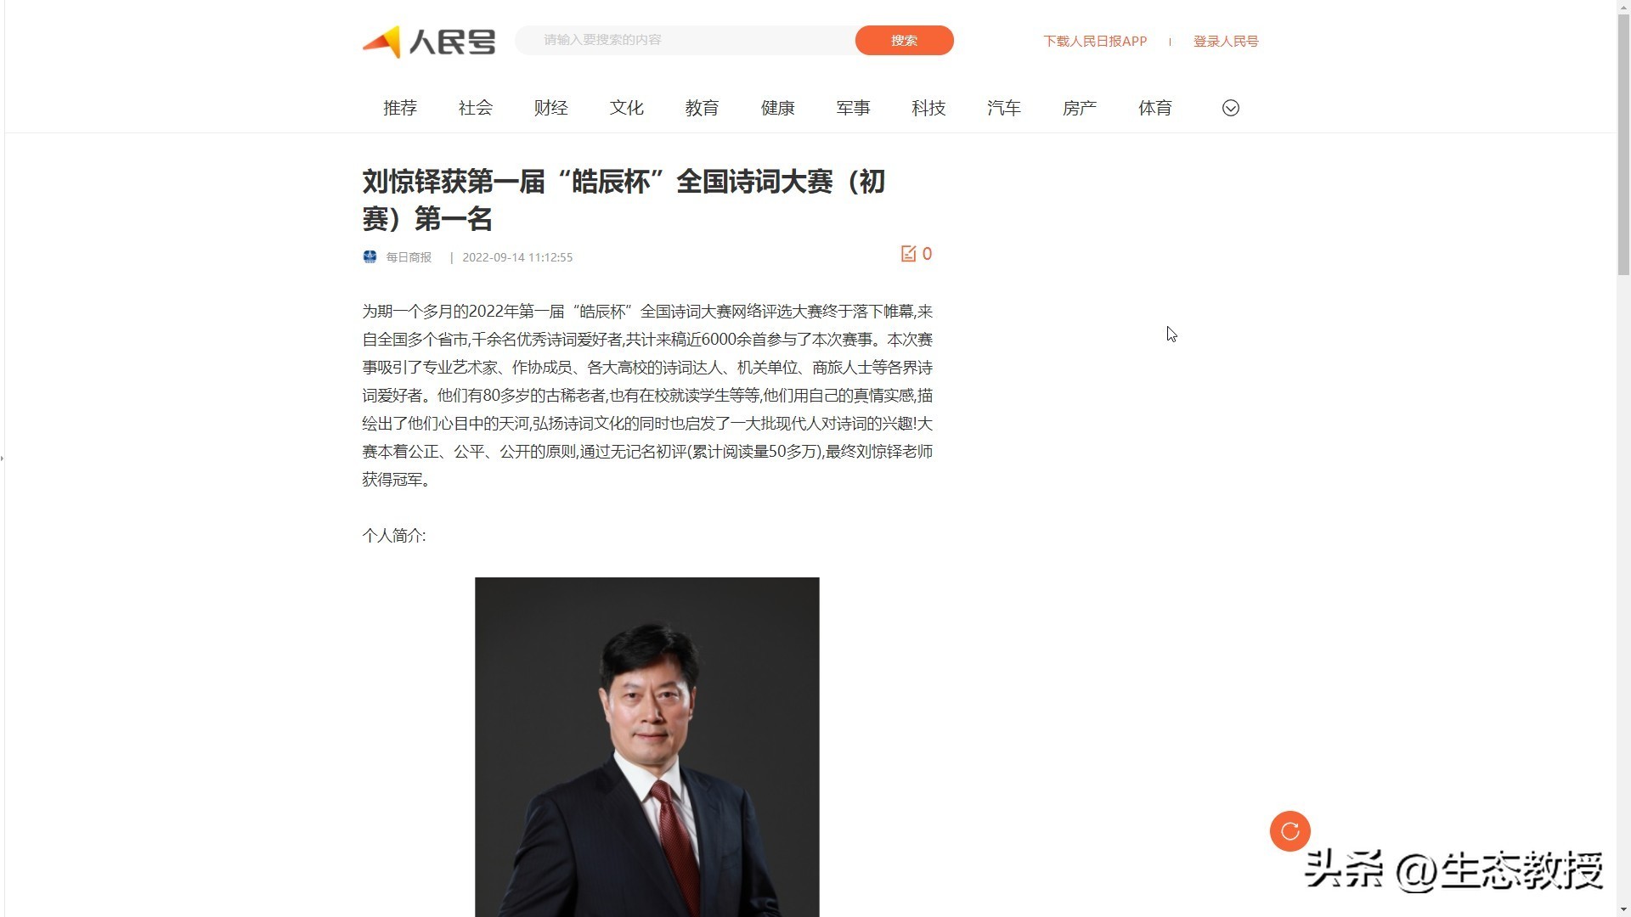Screen dimensions: 1631x917
Task: Click the portrait photo in article
Action: [x=646, y=746]
